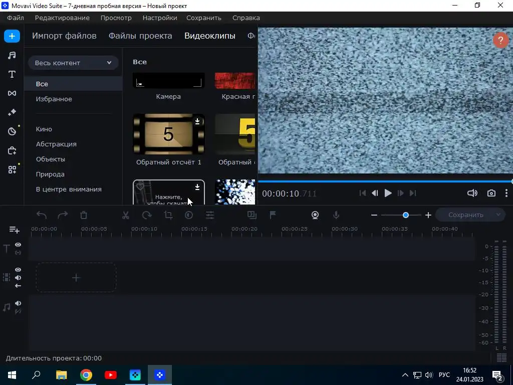Open Google Chrome from the taskbar
The width and height of the screenshot is (513, 385).
[86, 375]
